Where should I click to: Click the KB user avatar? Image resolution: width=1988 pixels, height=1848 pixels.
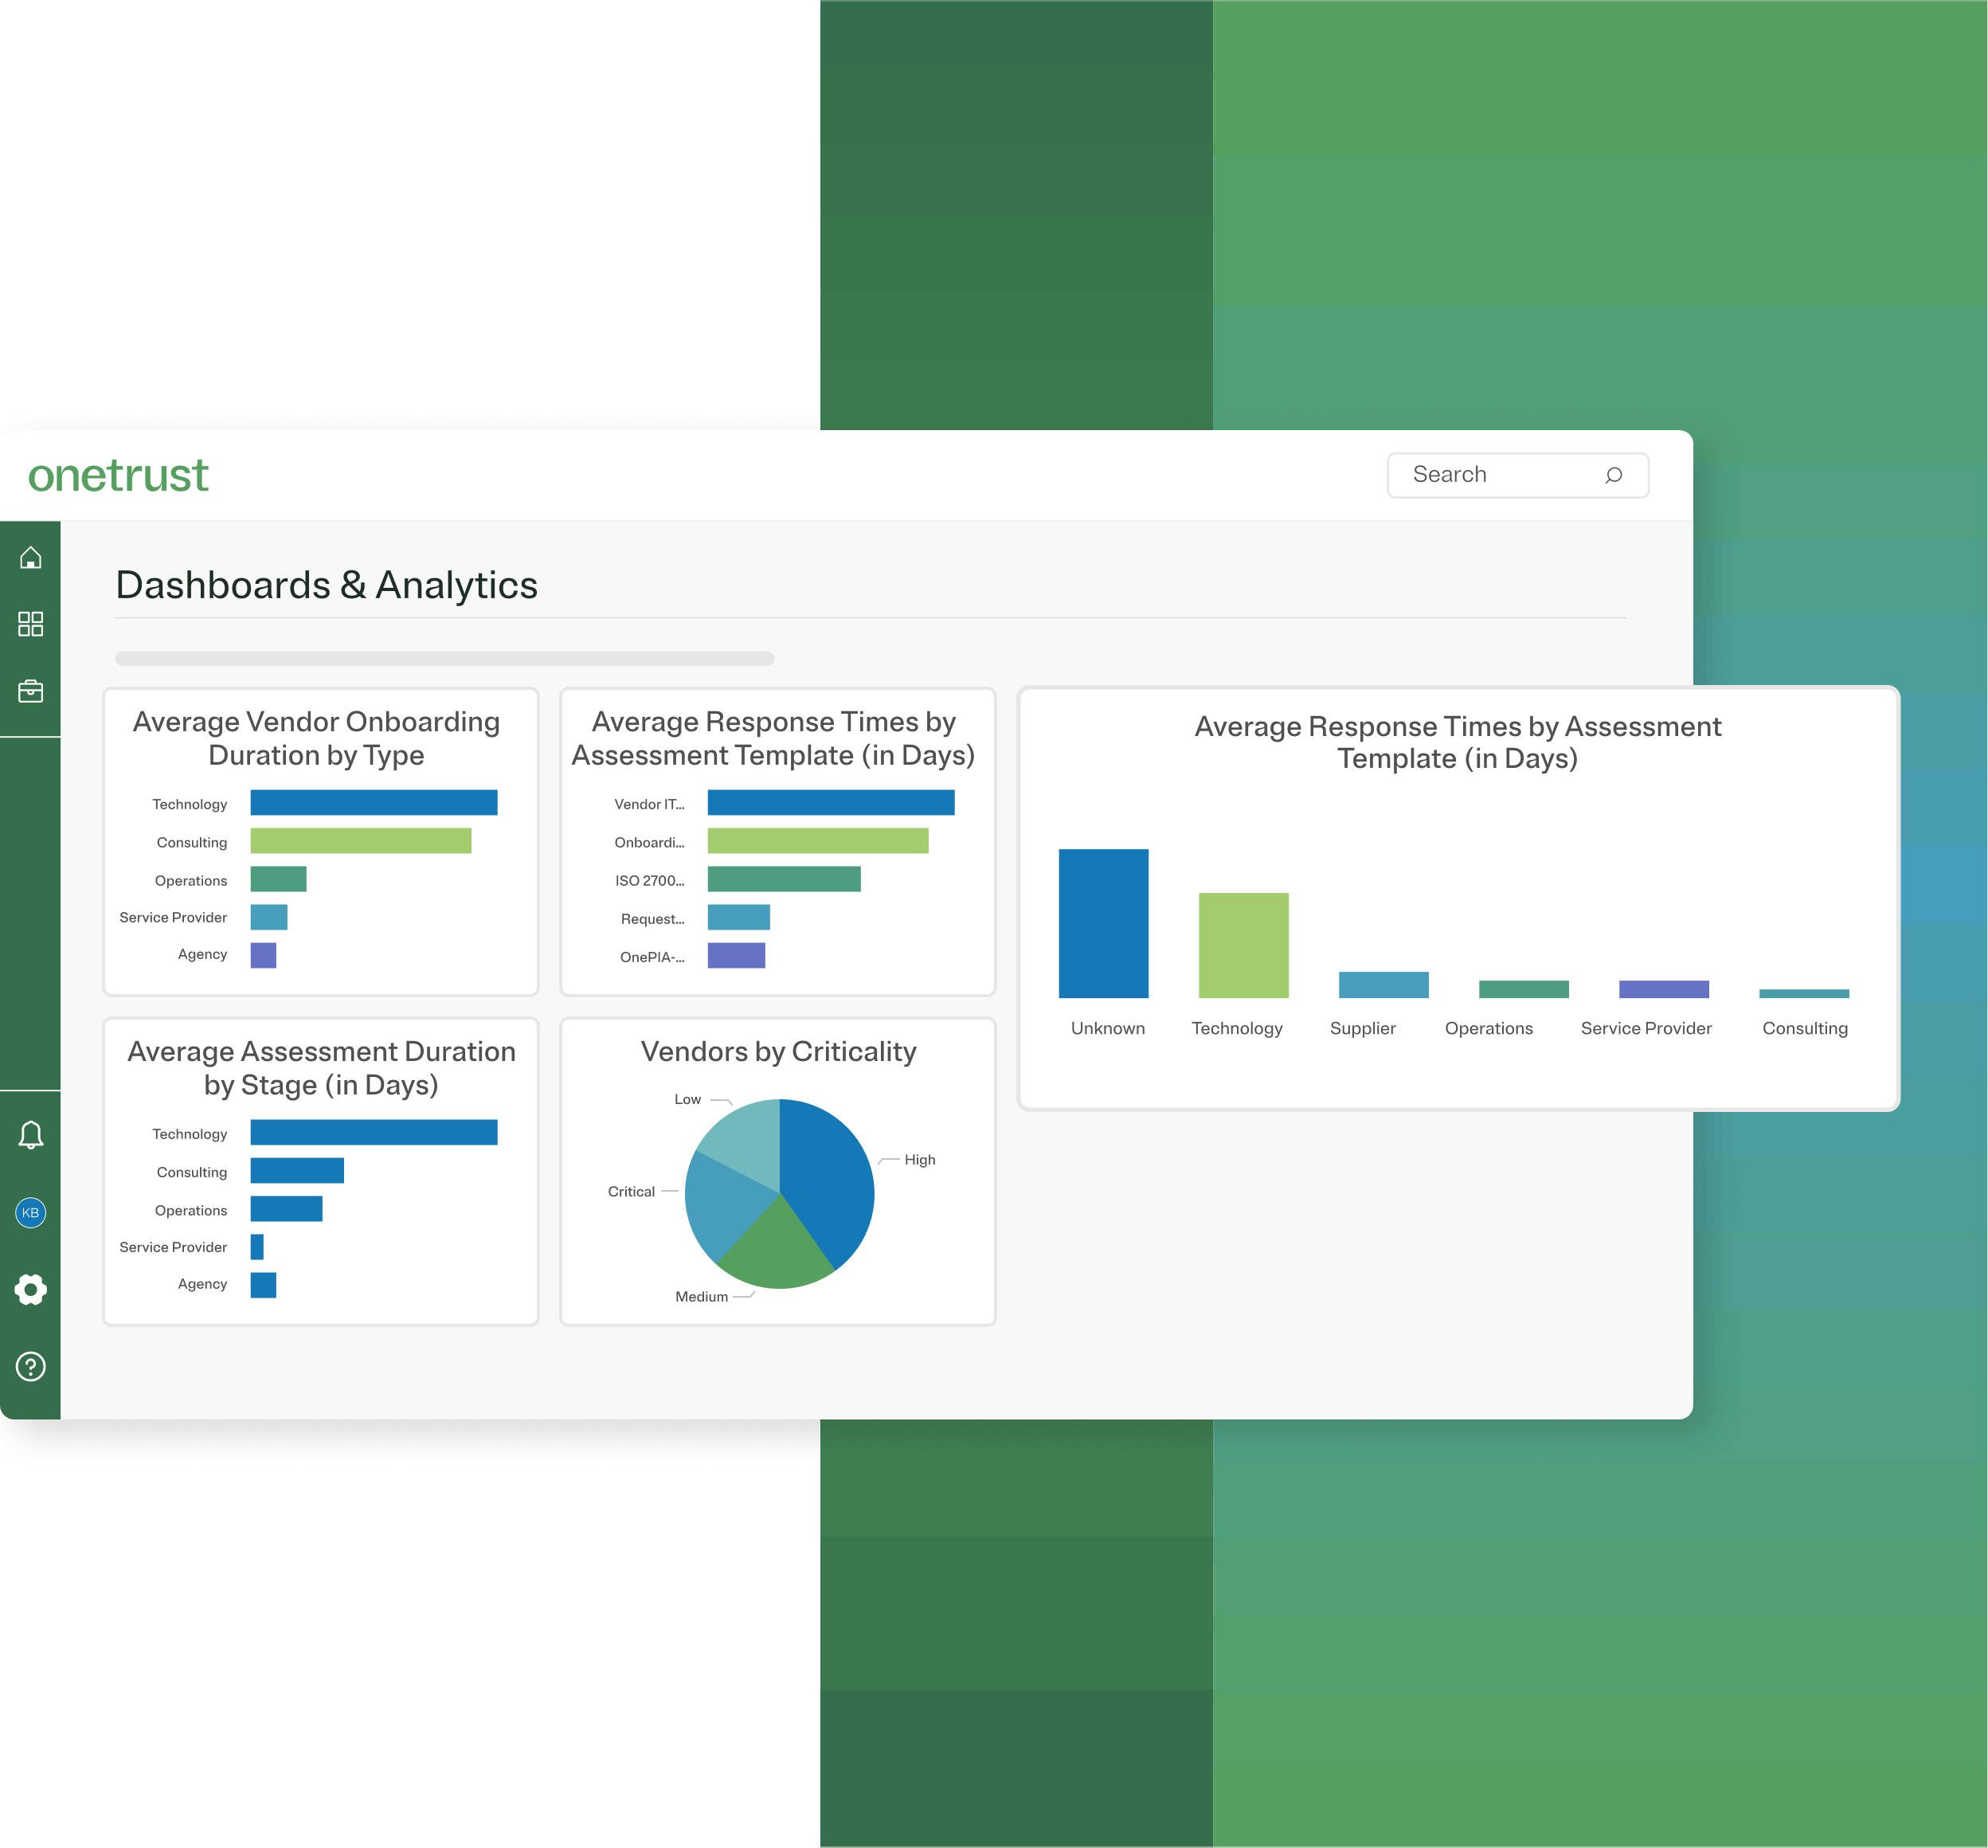tap(30, 1213)
